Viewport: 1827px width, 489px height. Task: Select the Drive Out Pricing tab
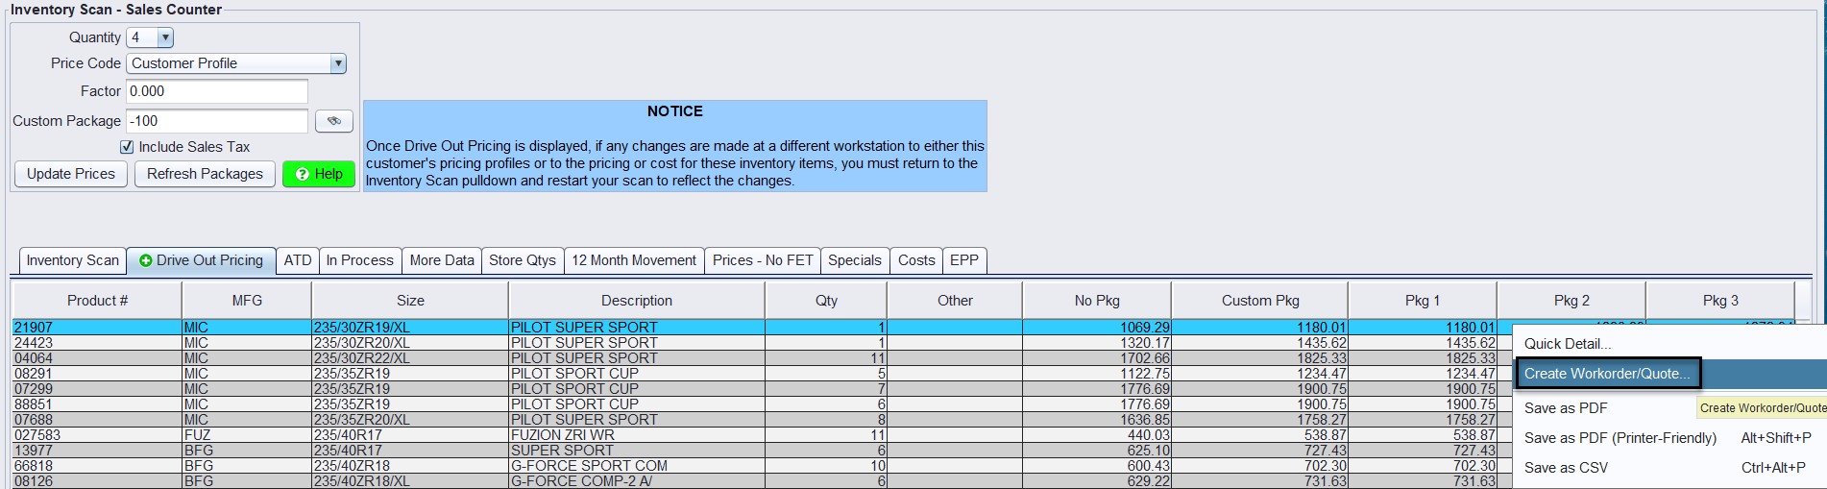(202, 260)
